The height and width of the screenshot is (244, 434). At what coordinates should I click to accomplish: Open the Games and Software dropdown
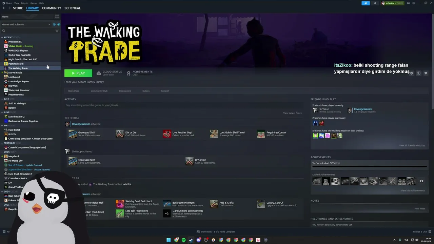(x=26, y=24)
